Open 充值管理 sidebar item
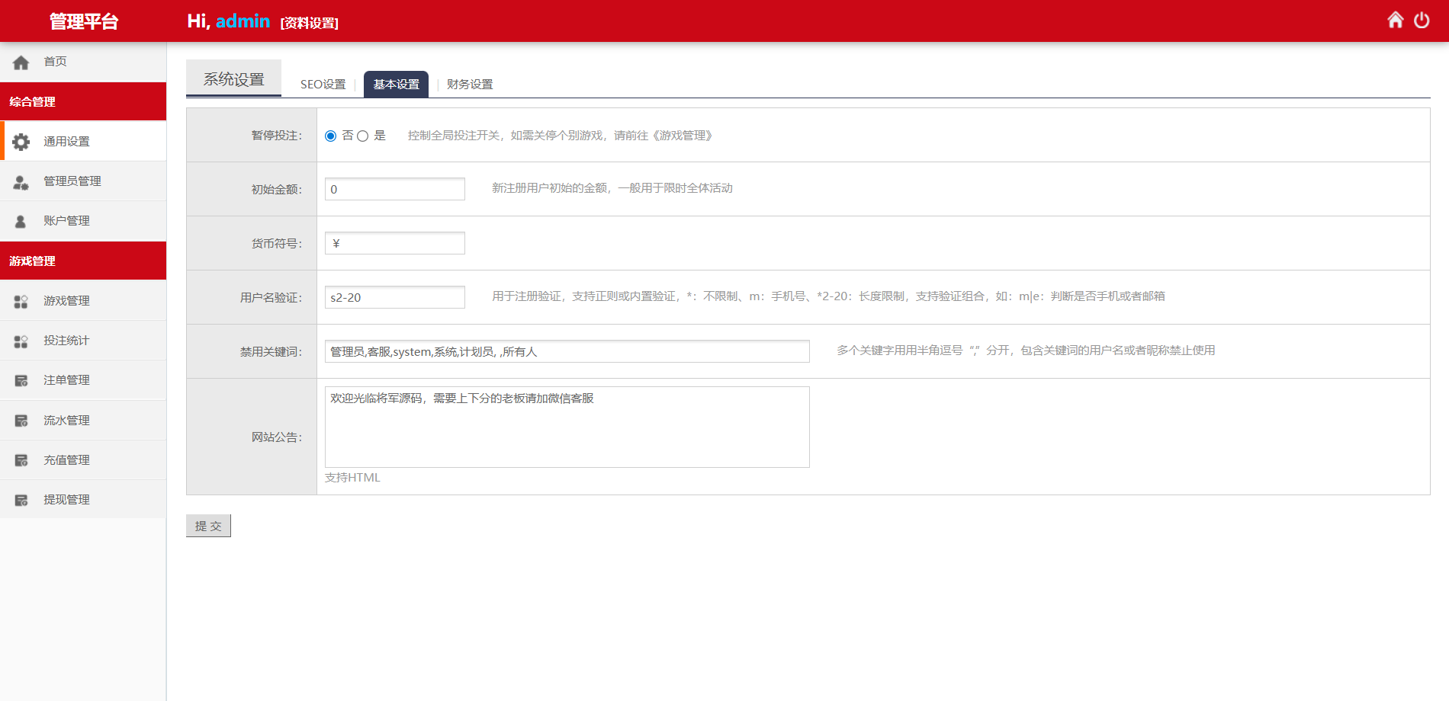1449x701 pixels. [x=83, y=460]
